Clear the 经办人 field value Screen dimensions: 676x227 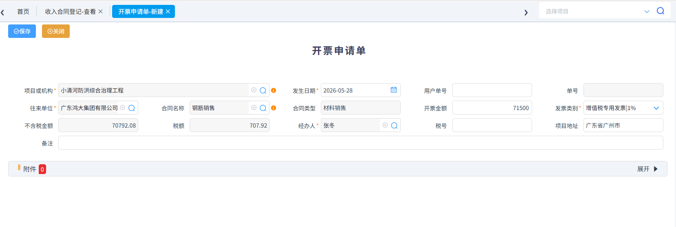(x=385, y=125)
